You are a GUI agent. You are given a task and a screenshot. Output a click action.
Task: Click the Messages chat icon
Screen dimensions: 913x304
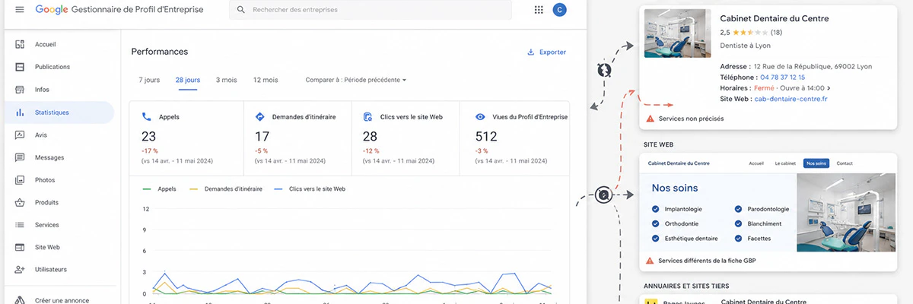coord(20,157)
